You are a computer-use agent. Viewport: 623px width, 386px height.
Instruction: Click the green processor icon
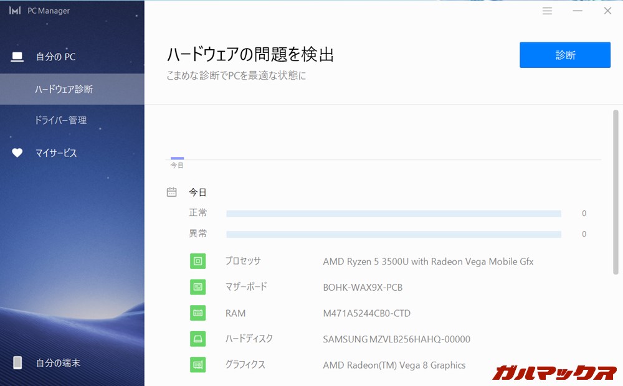point(197,261)
